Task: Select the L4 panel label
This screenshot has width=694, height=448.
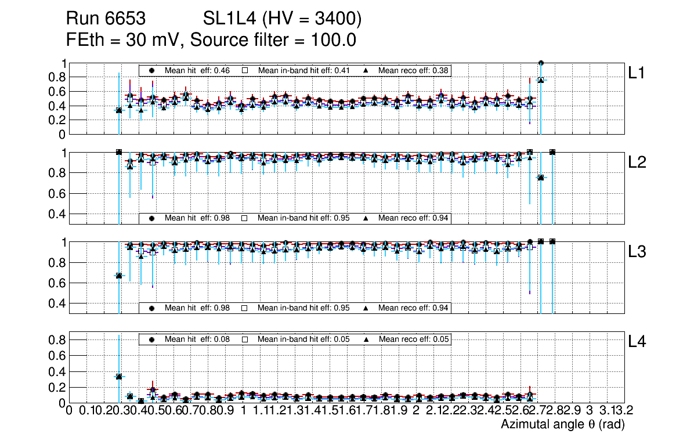Action: 637,342
